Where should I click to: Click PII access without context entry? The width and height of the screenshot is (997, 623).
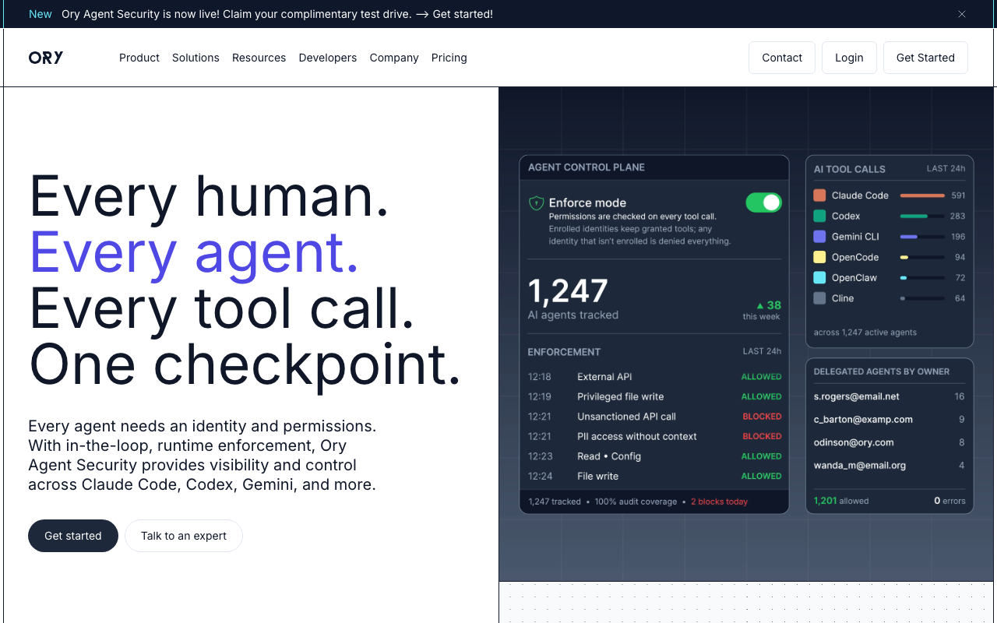tap(654, 437)
